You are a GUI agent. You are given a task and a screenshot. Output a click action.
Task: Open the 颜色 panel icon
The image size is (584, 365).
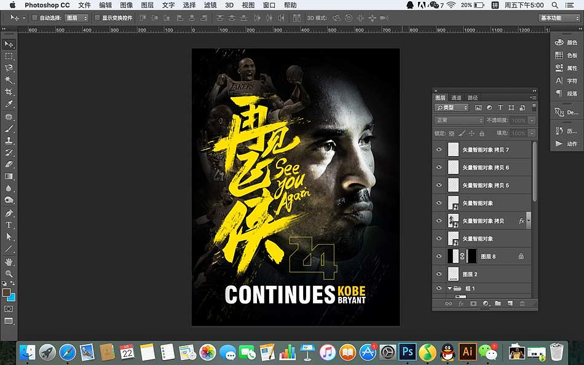pos(559,42)
